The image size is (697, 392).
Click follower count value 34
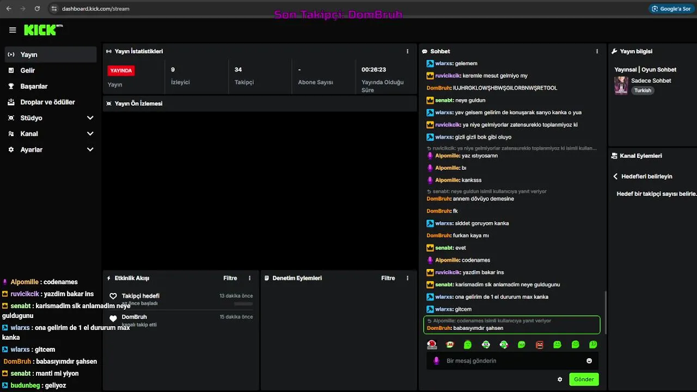pos(238,70)
